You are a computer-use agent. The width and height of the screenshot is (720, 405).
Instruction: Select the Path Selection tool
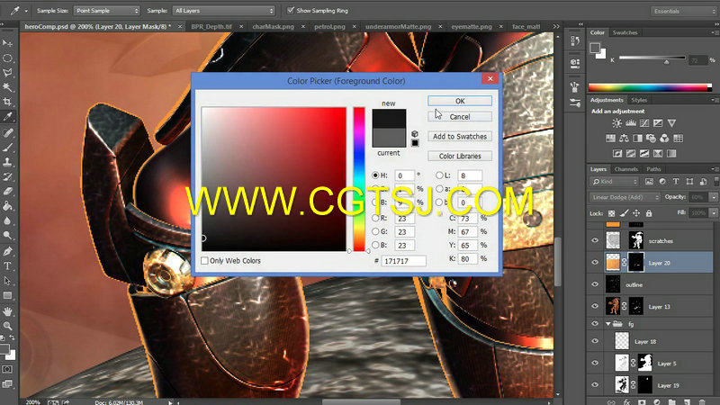coord(7,281)
